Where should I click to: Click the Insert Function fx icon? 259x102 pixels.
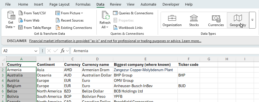pos(62,51)
